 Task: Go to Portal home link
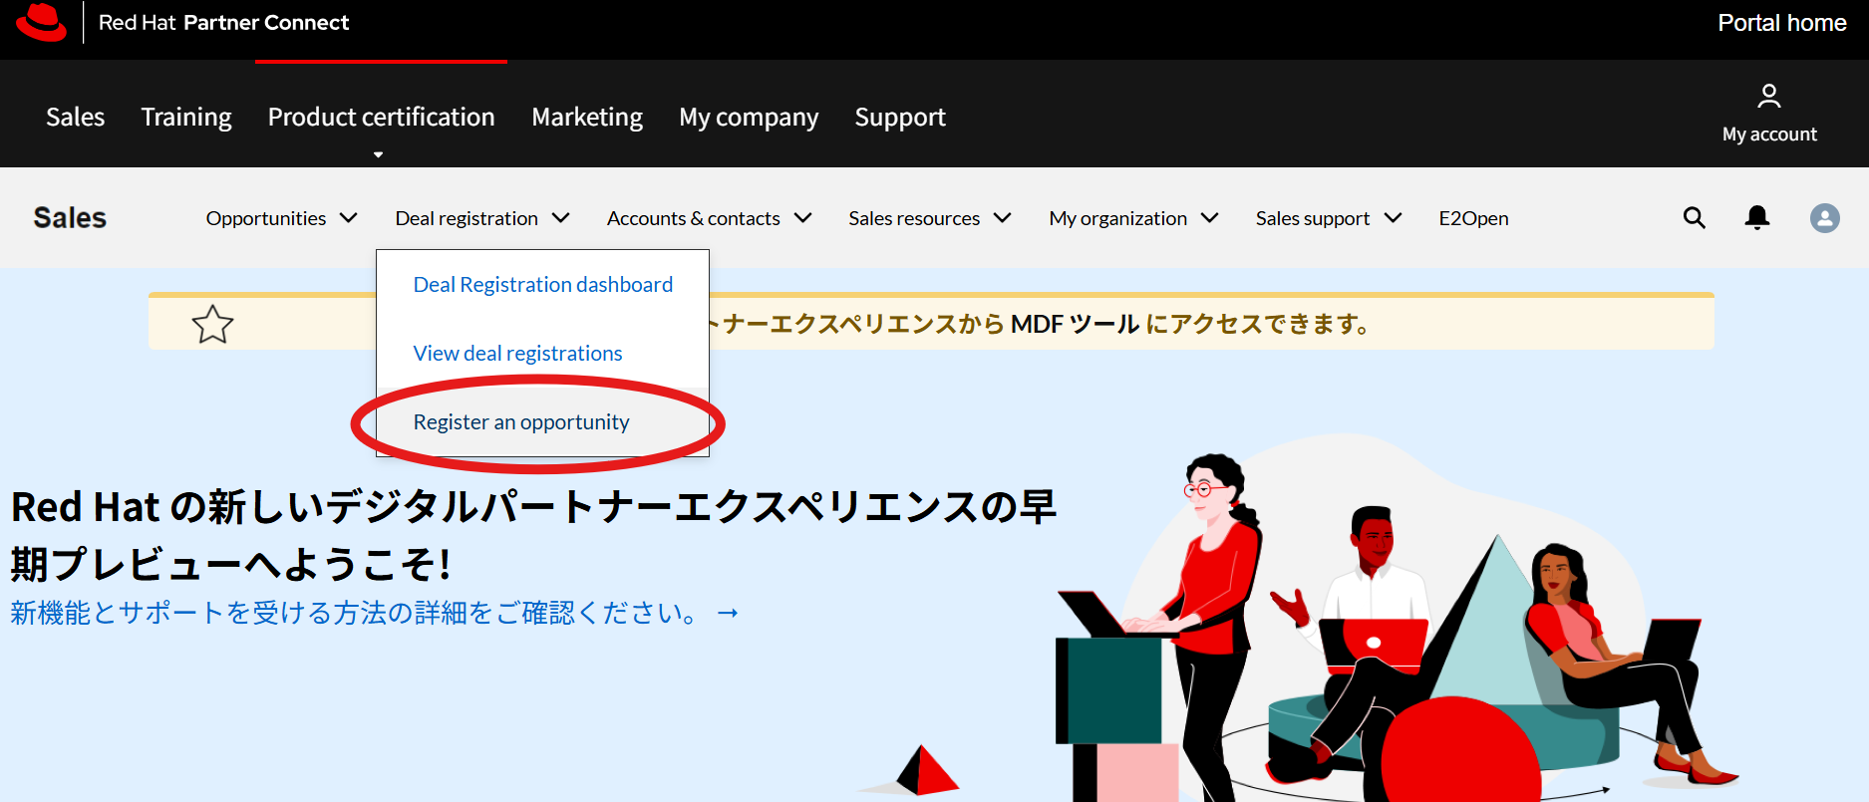tap(1781, 23)
